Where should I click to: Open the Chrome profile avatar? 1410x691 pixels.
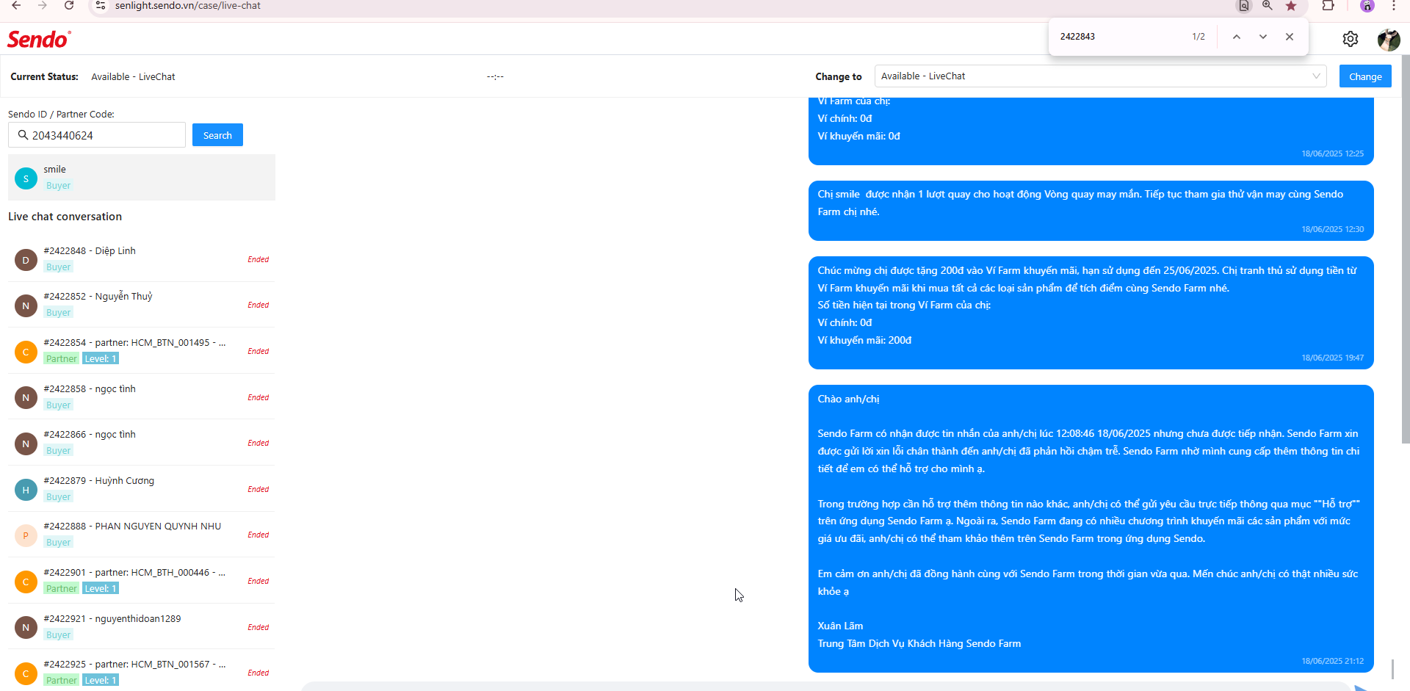coord(1367,6)
